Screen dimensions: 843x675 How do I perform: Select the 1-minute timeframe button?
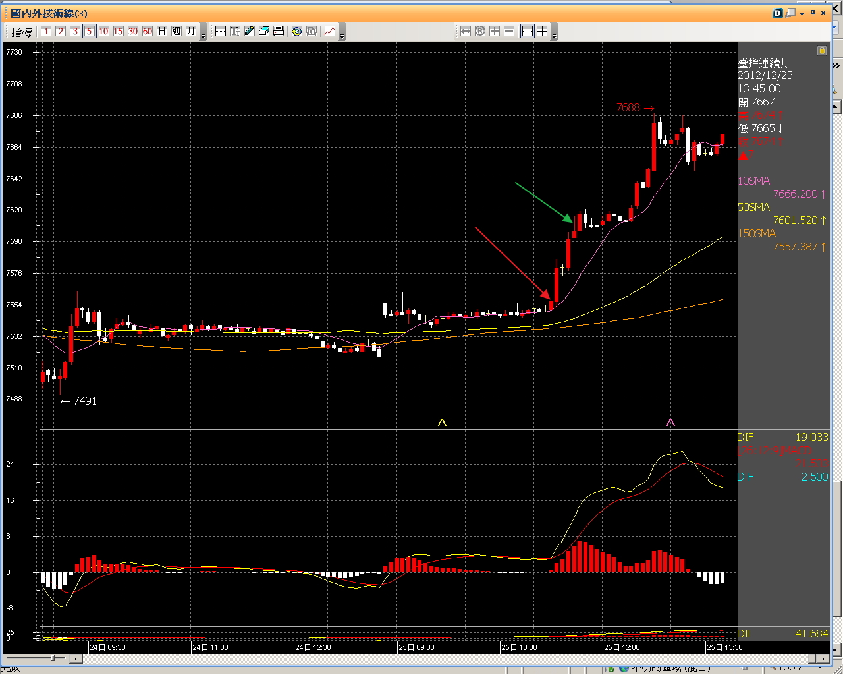pyautogui.click(x=46, y=31)
